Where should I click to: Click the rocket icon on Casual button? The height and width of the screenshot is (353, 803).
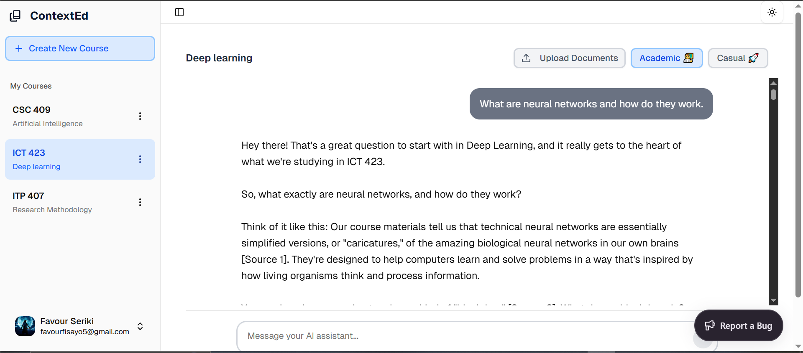point(754,58)
